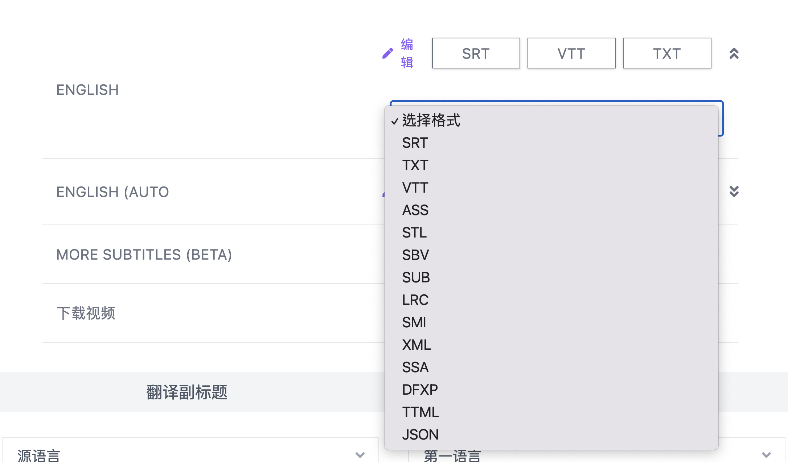Select ASS format in dropdown list

(415, 210)
